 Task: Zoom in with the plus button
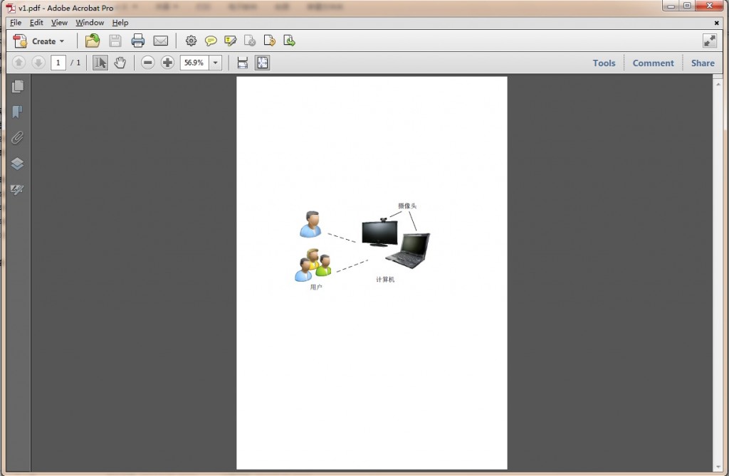click(167, 63)
